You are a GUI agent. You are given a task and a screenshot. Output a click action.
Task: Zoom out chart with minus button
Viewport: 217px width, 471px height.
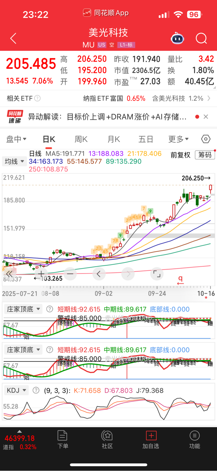tap(70, 274)
